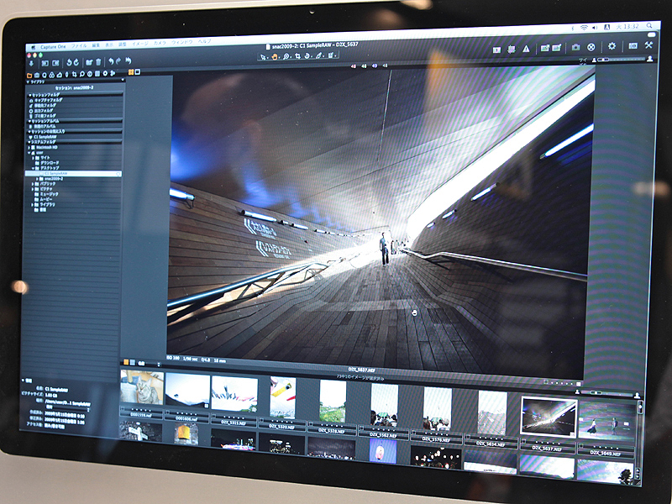
Task: Open the ウィンドウ menu
Action: click(182, 43)
